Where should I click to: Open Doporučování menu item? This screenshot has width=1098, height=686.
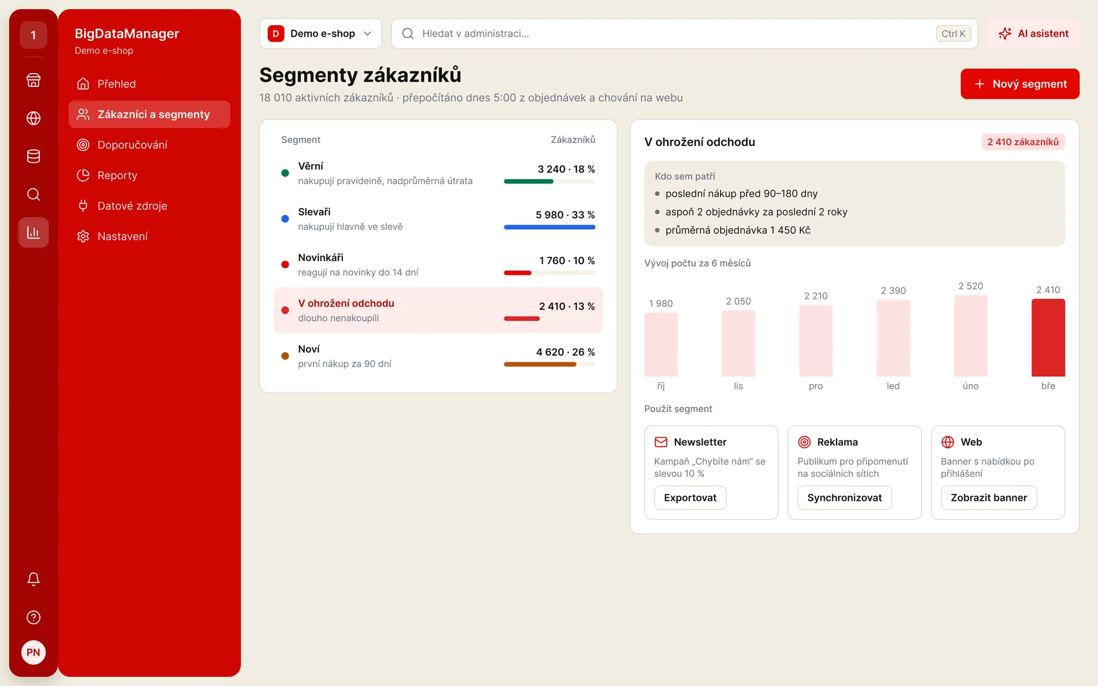point(149,145)
